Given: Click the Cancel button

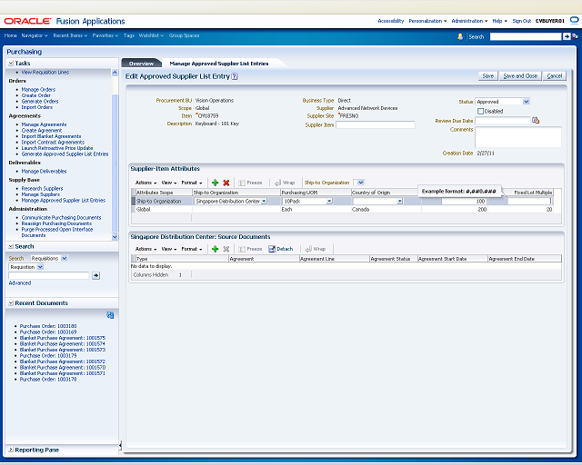Looking at the screenshot, I should tap(554, 76).
